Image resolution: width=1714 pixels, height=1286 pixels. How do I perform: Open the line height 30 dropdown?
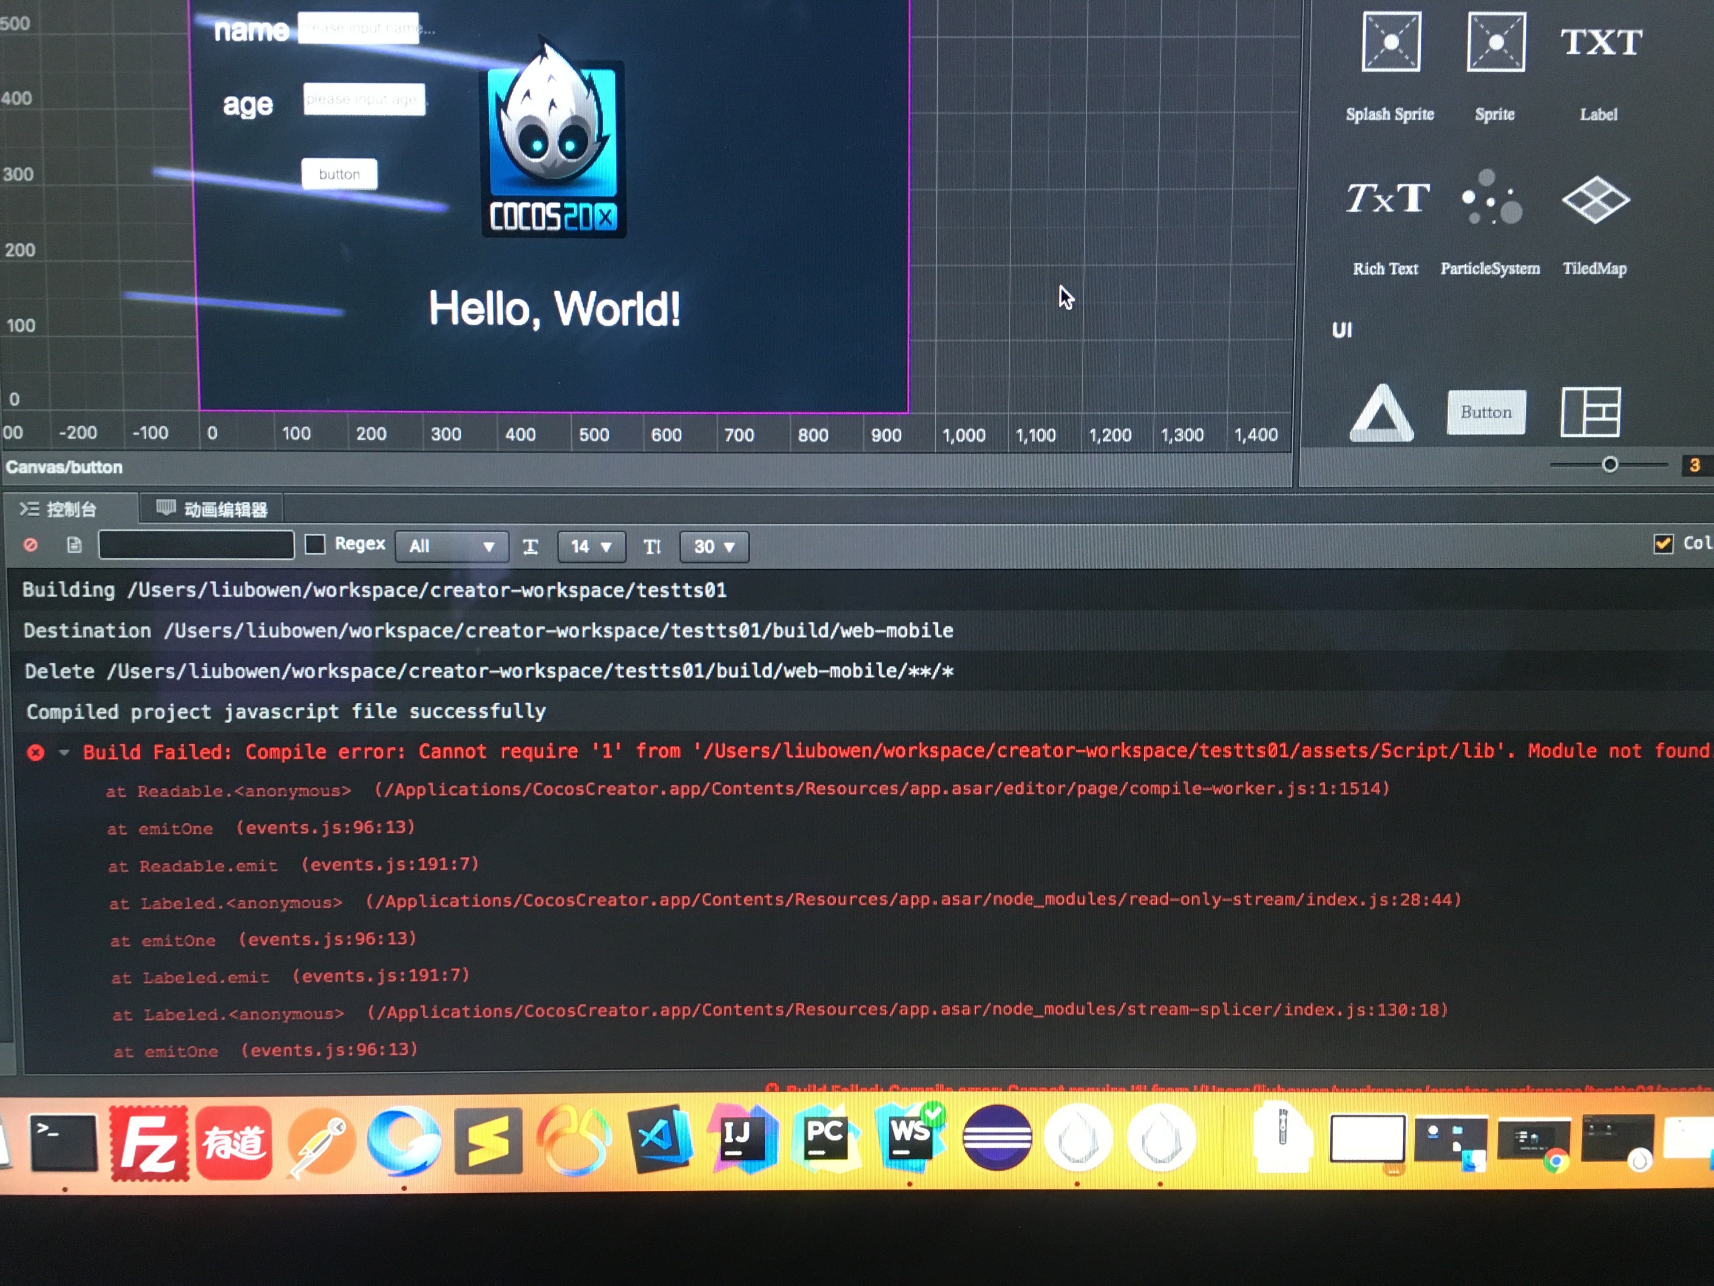pyautogui.click(x=714, y=546)
